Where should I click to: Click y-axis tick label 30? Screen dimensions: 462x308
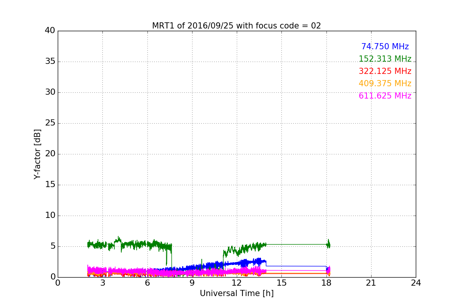pyautogui.click(x=50, y=92)
